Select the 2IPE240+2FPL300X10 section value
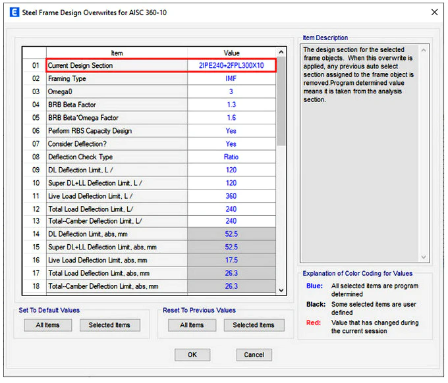 coord(231,65)
